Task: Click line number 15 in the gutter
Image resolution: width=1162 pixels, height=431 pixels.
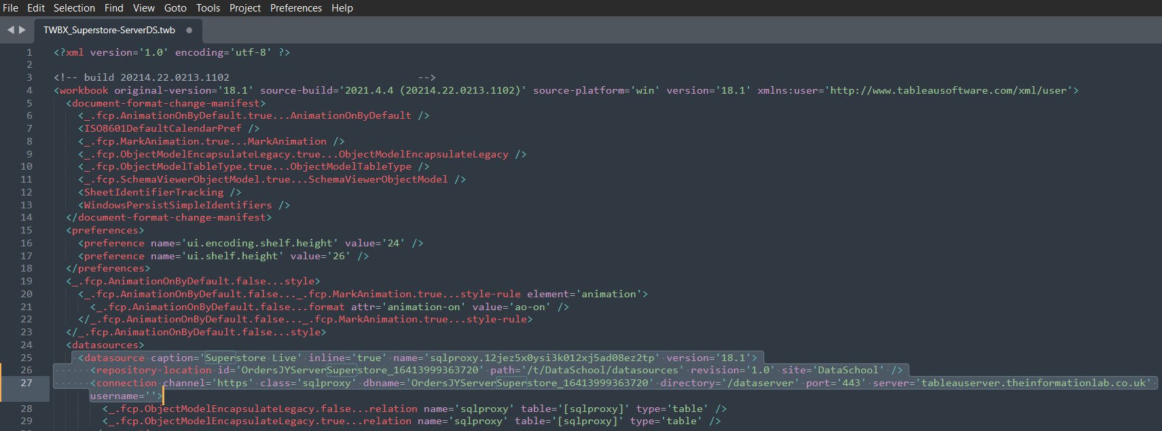Action: point(26,230)
